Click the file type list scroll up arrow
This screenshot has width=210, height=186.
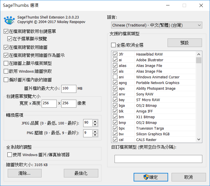[x=199, y=54]
